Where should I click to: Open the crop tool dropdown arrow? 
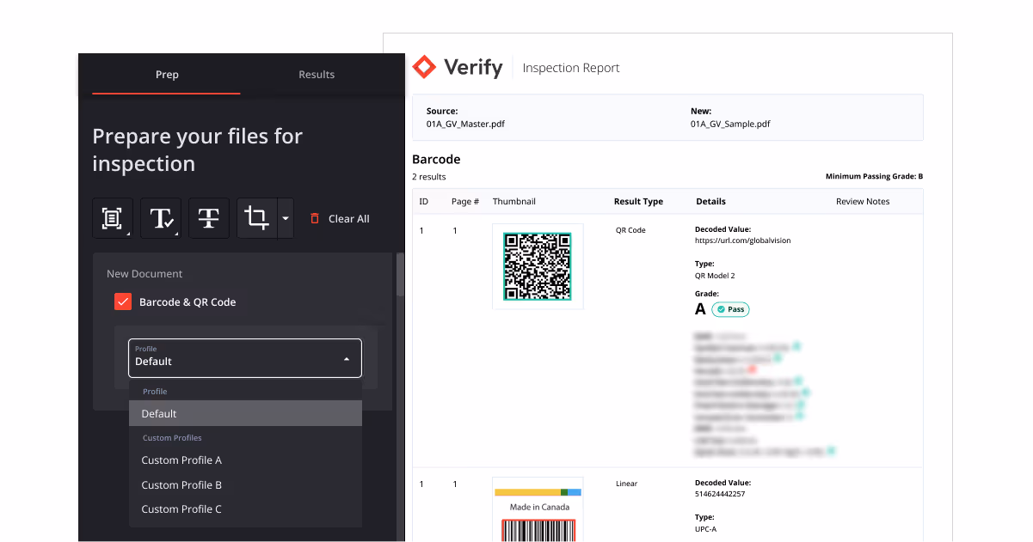click(285, 218)
